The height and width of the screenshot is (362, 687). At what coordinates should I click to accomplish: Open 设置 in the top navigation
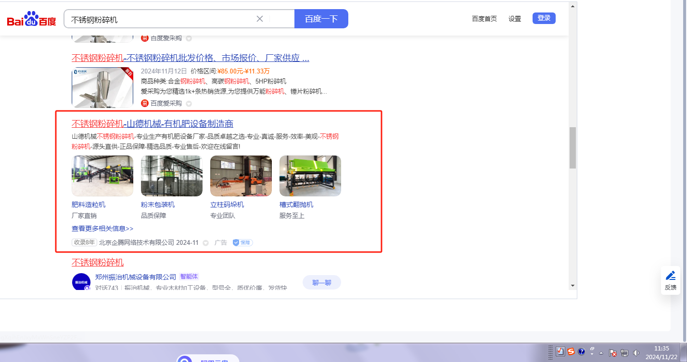point(515,19)
